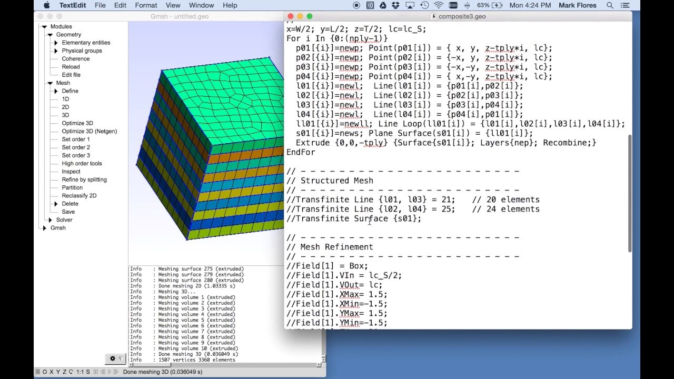Click Optimize 3D (Netgen) item
This screenshot has height=379, width=674.
90,131
